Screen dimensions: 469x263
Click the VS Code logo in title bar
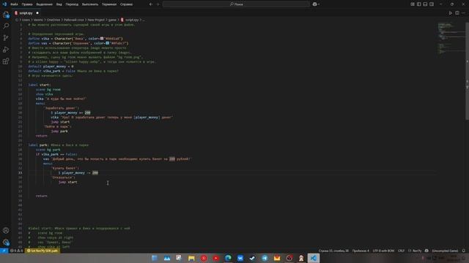[x=4, y=4]
